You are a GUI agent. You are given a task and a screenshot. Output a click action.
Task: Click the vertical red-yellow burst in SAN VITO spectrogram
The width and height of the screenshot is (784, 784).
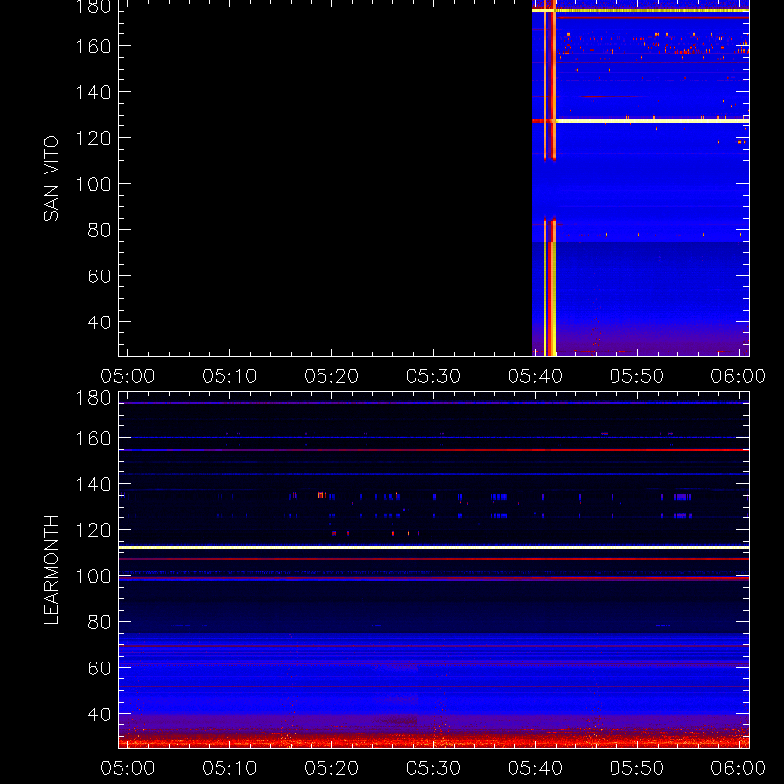[550, 177]
